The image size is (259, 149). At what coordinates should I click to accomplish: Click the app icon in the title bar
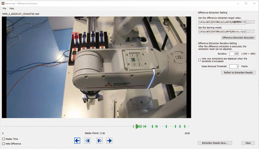(x=3, y=3)
